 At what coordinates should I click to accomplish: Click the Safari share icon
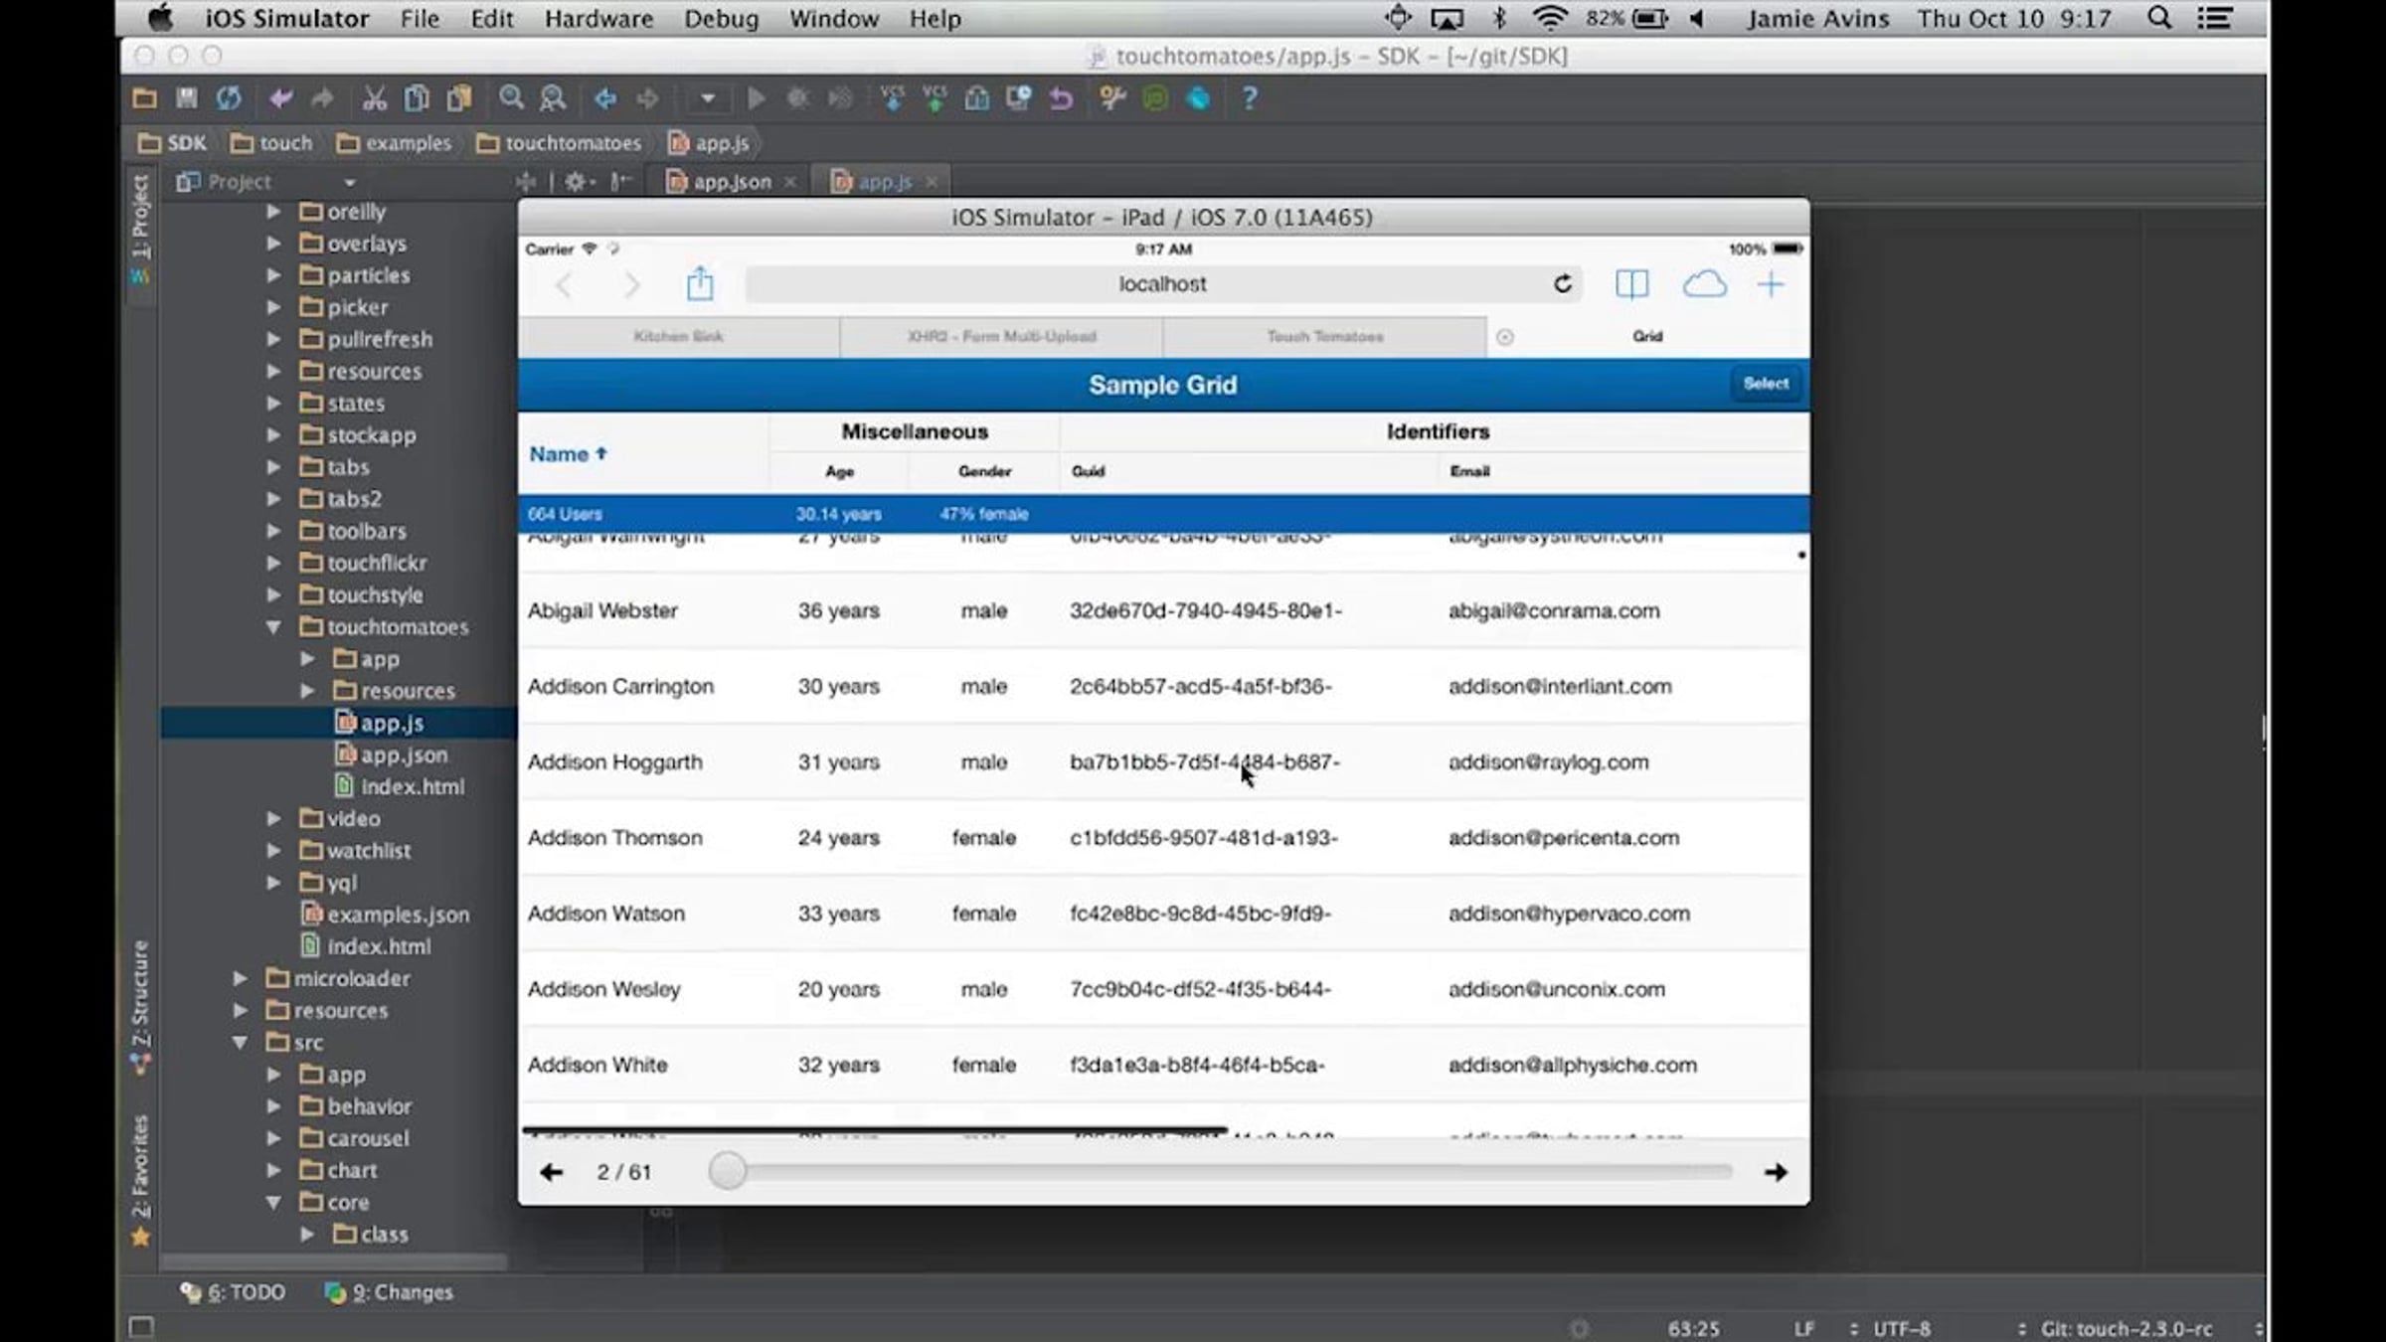coord(700,284)
